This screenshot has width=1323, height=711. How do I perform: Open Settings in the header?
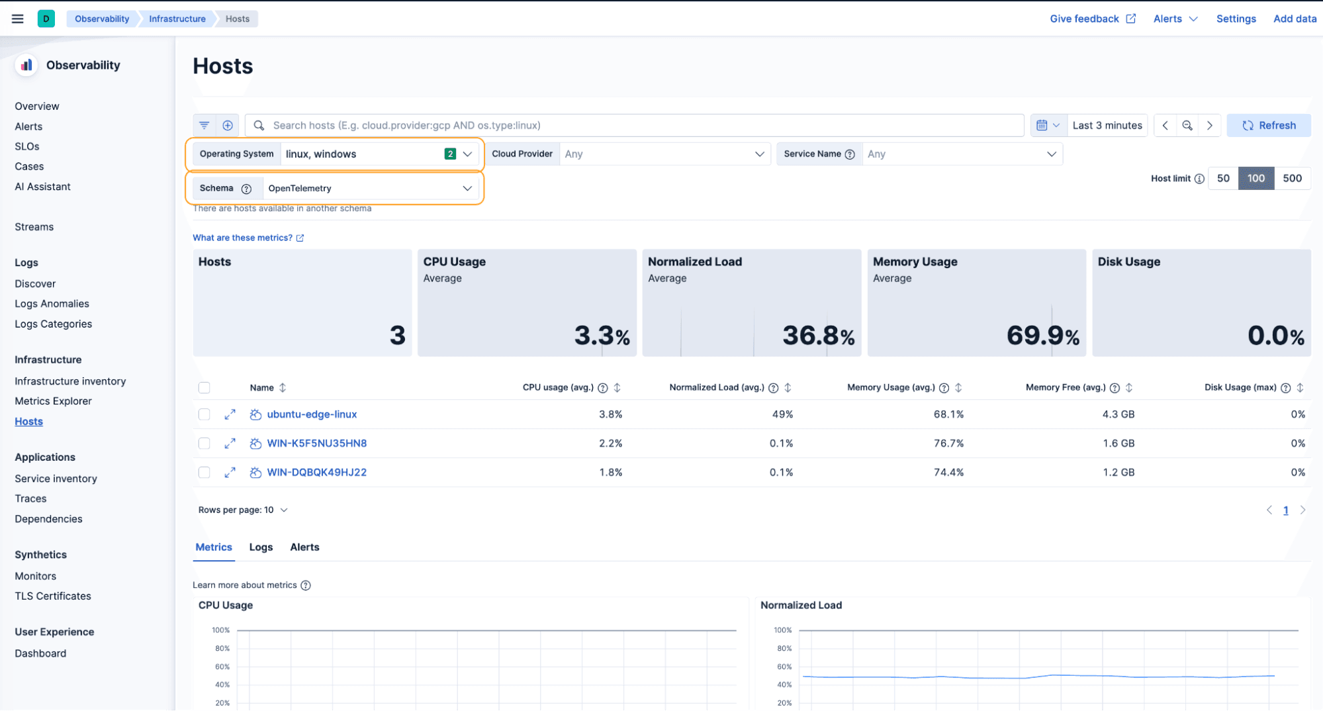tap(1236, 19)
